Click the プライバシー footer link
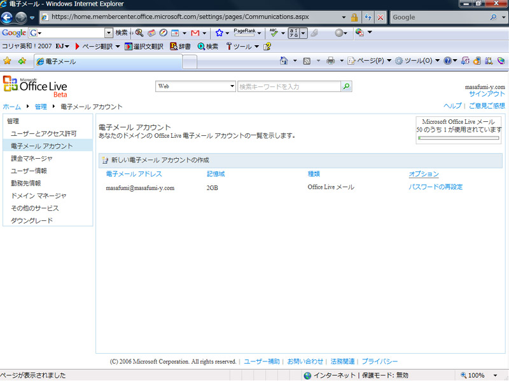 [x=379, y=361]
